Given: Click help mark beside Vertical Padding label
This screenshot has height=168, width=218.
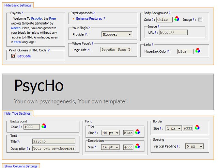Looking at the screenshot, I should click(177, 146).
